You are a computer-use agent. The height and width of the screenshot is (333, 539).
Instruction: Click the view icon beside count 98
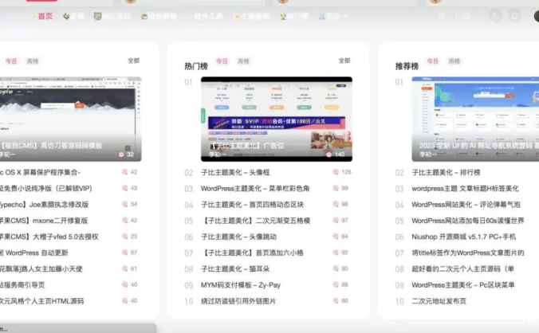point(336,204)
